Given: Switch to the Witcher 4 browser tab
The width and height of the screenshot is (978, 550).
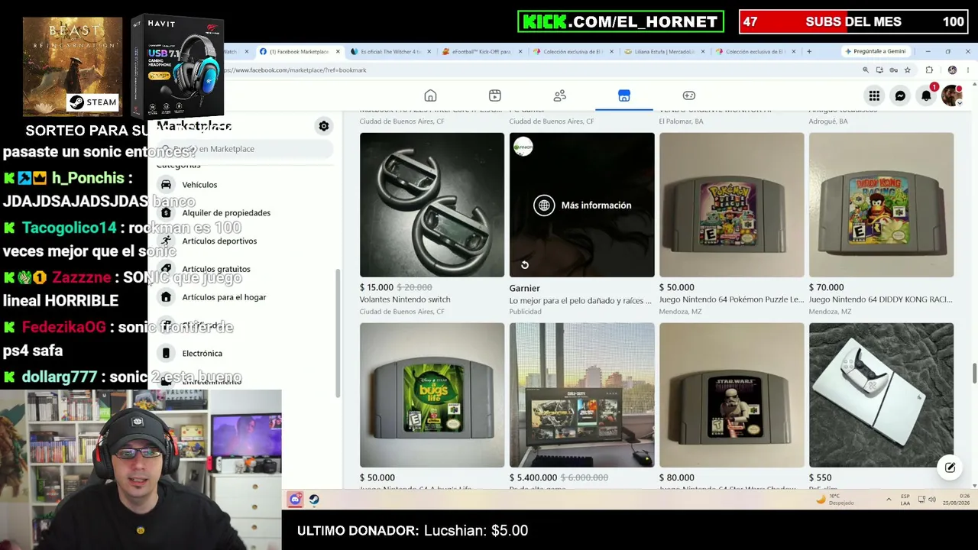Looking at the screenshot, I should pos(391,51).
